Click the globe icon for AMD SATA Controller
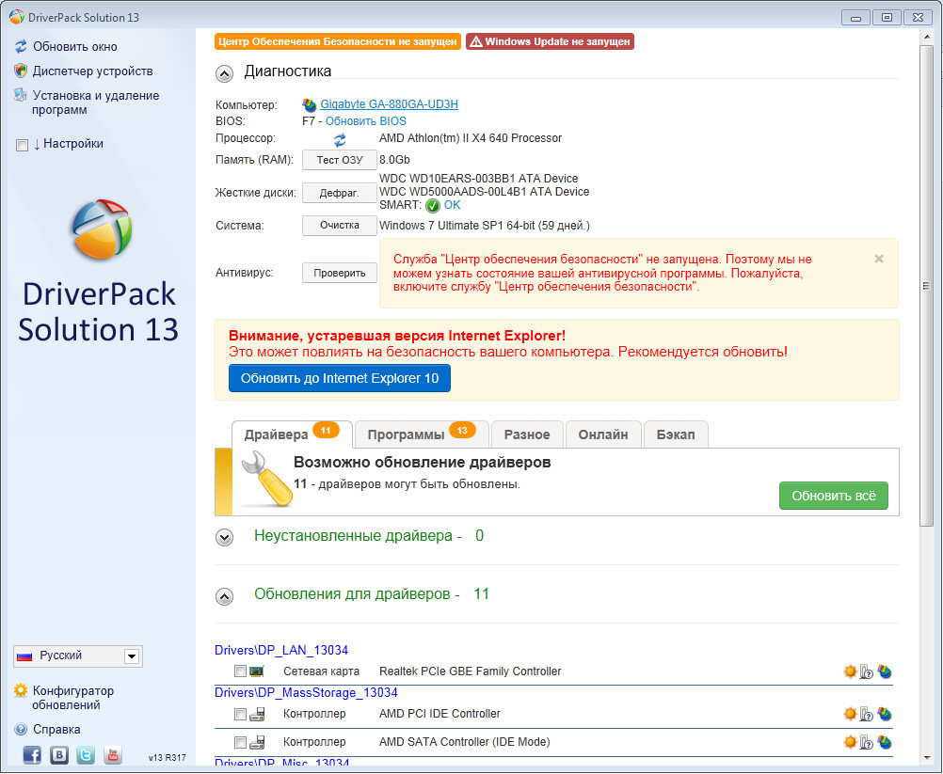Screen dimensions: 943x774 [x=884, y=742]
